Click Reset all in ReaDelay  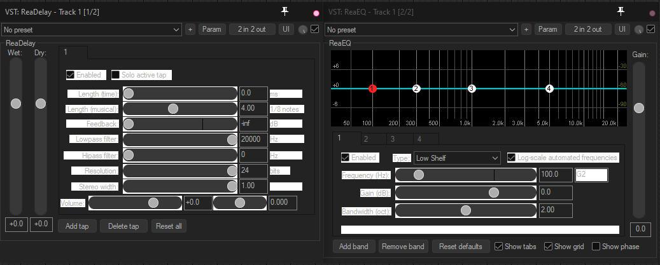tap(169, 226)
